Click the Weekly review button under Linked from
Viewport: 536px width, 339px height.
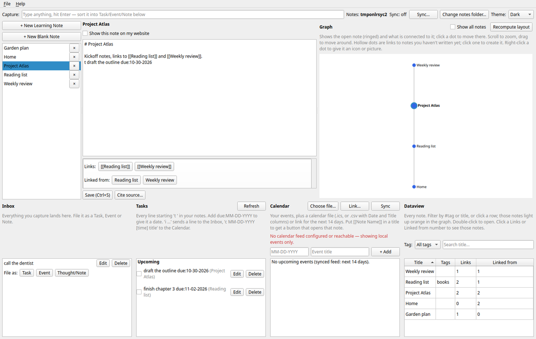(160, 180)
